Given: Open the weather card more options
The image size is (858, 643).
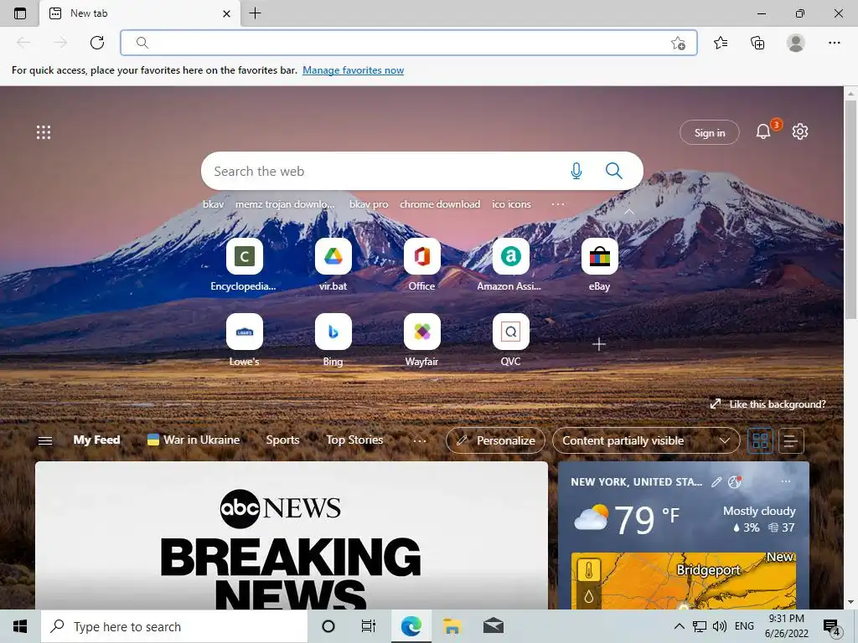Looking at the screenshot, I should pyautogui.click(x=786, y=481).
